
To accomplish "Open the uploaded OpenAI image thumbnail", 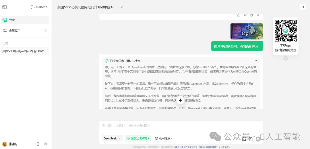I will point(247,31).
